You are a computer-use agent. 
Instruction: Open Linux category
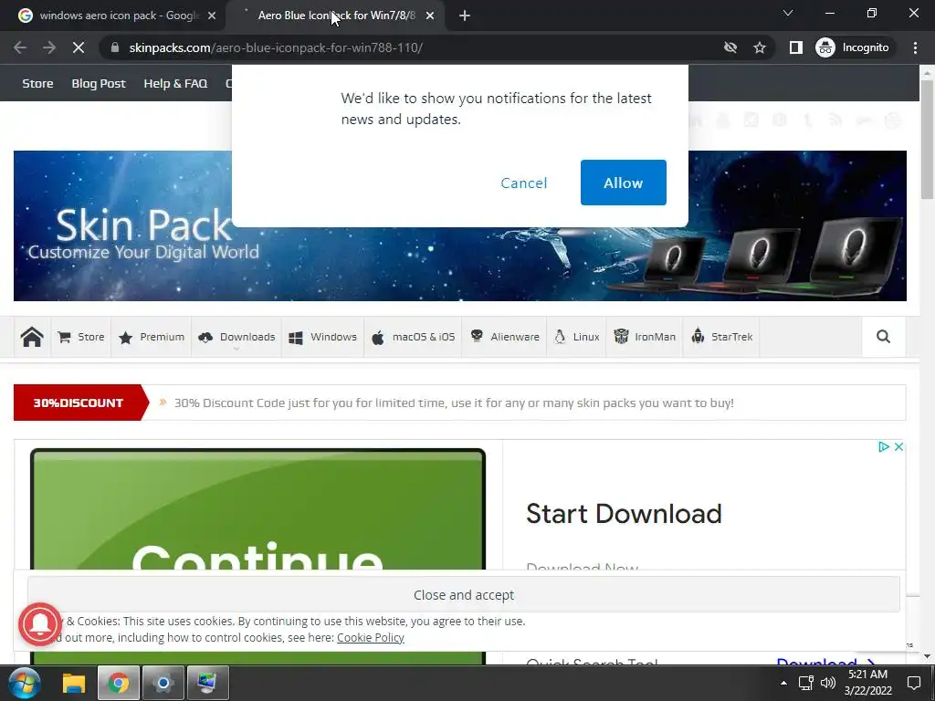coord(577,337)
